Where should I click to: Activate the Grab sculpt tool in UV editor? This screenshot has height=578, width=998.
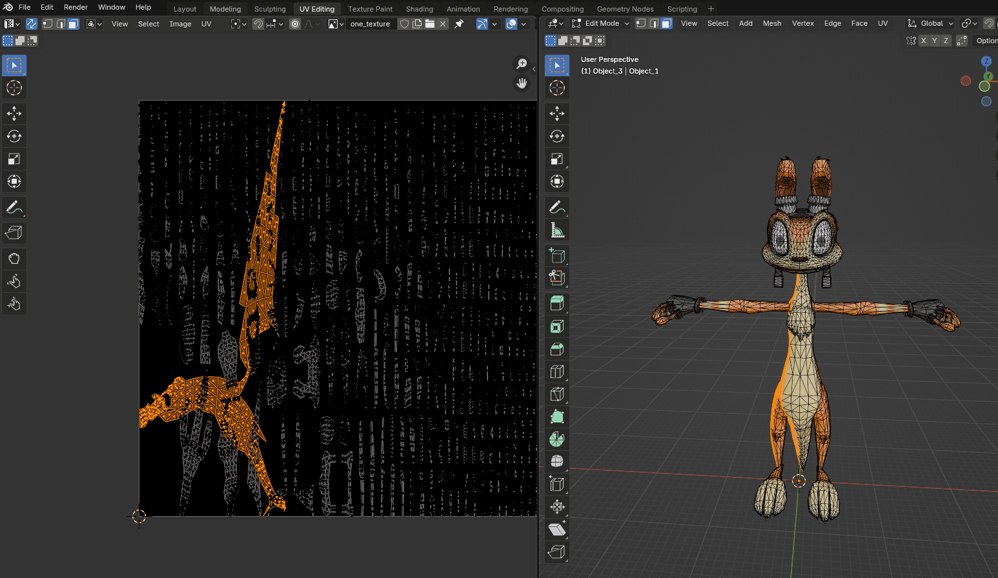(x=14, y=259)
